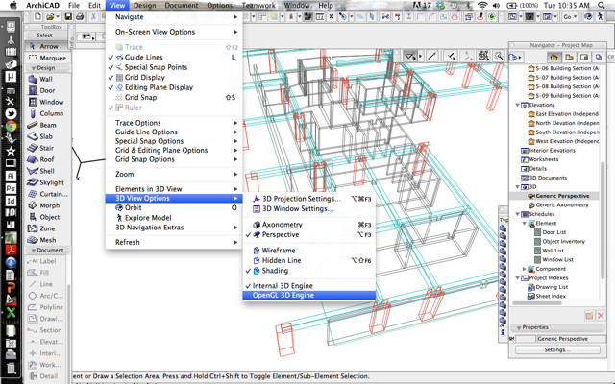Select the Skylight tool
This screenshot has width=615, height=384.
[47, 182]
